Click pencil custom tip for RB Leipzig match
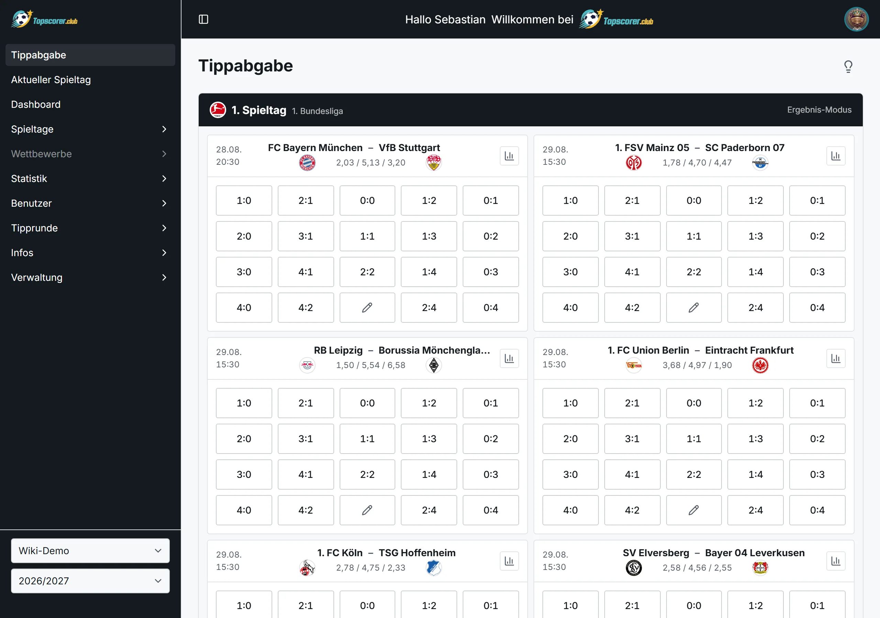Viewport: 880px width, 618px height. [367, 510]
